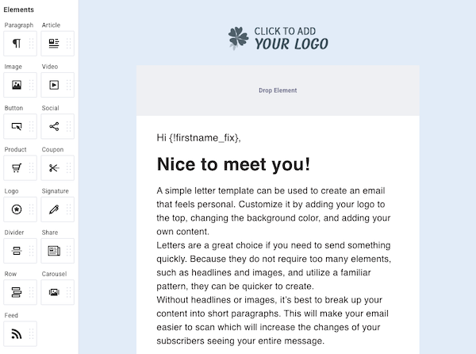
Task: Choose the Social share-nodes element icon
Action: tap(54, 126)
